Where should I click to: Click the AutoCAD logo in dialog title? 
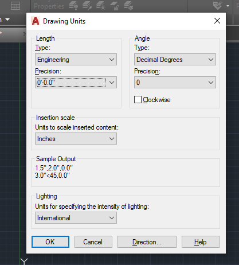(36, 21)
